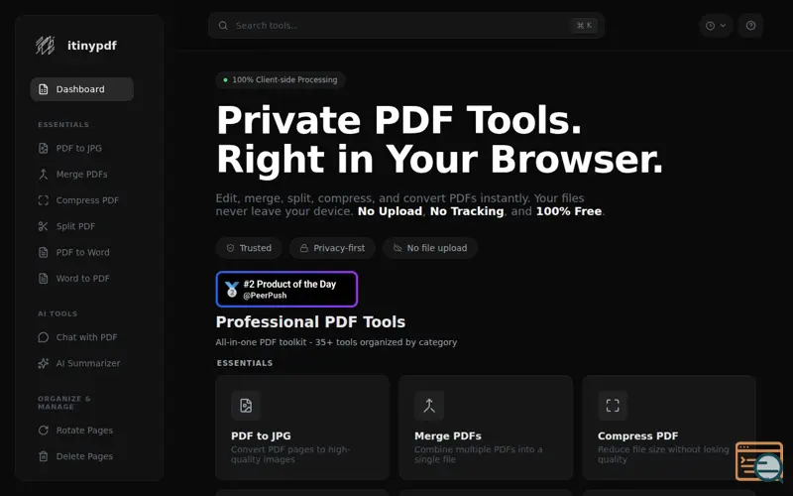Viewport: 793px width, 496px height.
Task: Click the ORGANIZE & MANAGE section label
Action: tap(64, 403)
